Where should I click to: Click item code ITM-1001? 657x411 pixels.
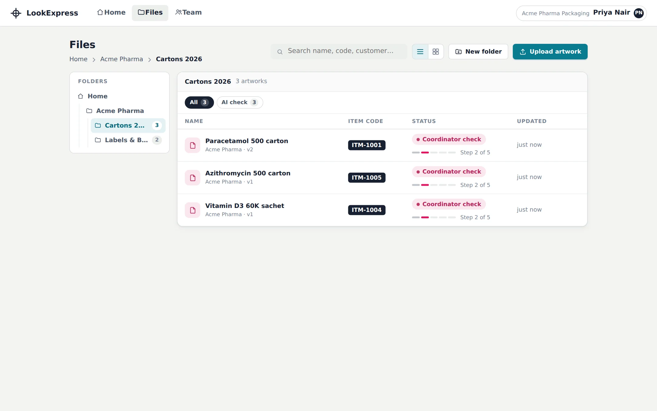point(367,145)
